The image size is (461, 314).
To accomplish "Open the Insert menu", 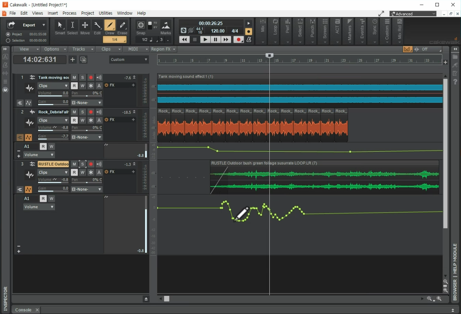I will tap(53, 13).
